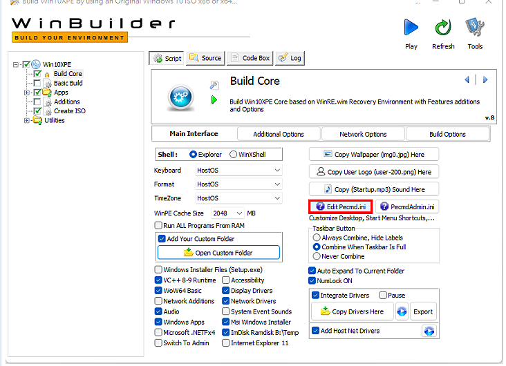Click the gear icon beside Additions
Screen dimensions: 506x366
48,102
